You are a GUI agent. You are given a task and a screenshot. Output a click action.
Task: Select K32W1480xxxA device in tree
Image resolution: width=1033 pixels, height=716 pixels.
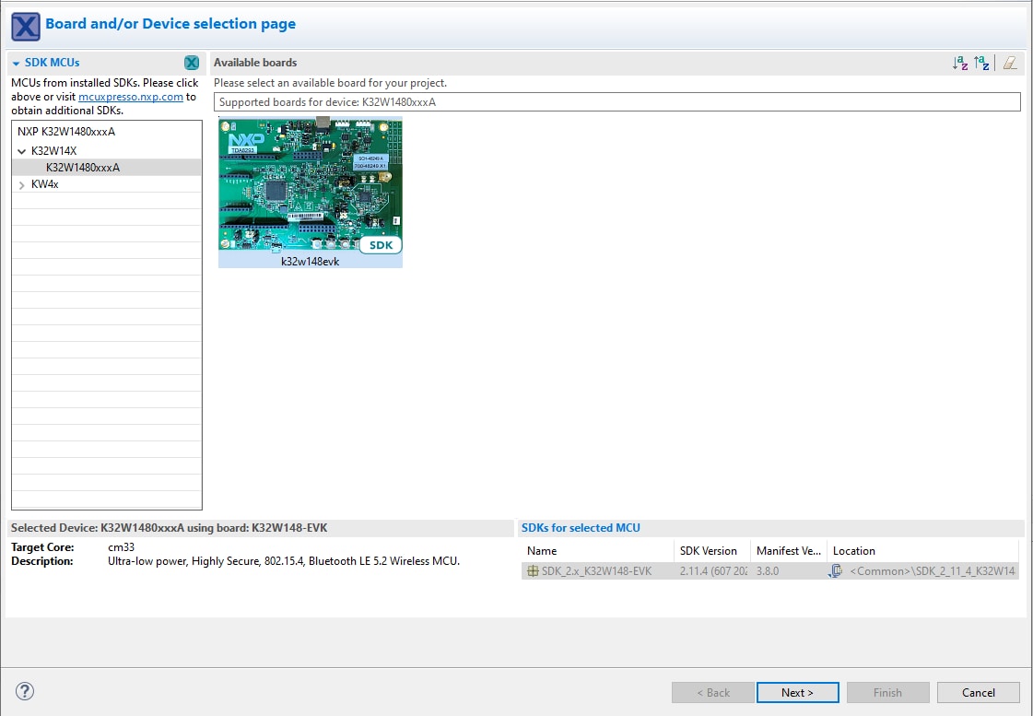pyautogui.click(x=83, y=168)
